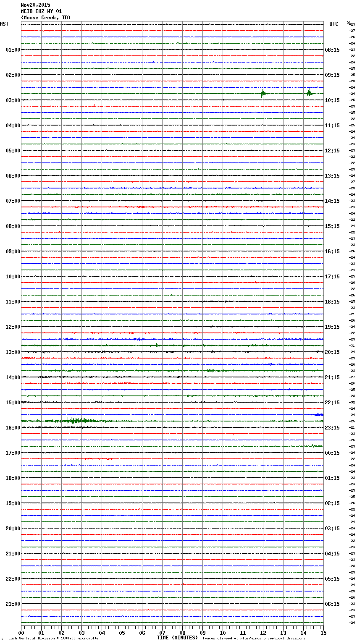Select the 10:00 MST row label
Image resolution: width=357 pixels, height=644 pixels.
pos(13,277)
